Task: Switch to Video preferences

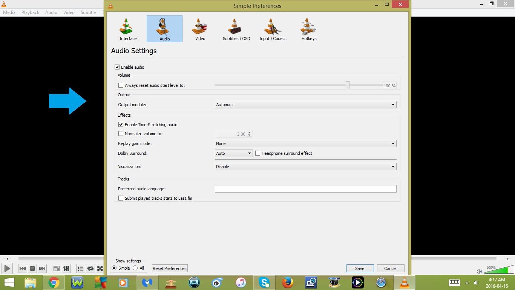Action: [x=200, y=28]
